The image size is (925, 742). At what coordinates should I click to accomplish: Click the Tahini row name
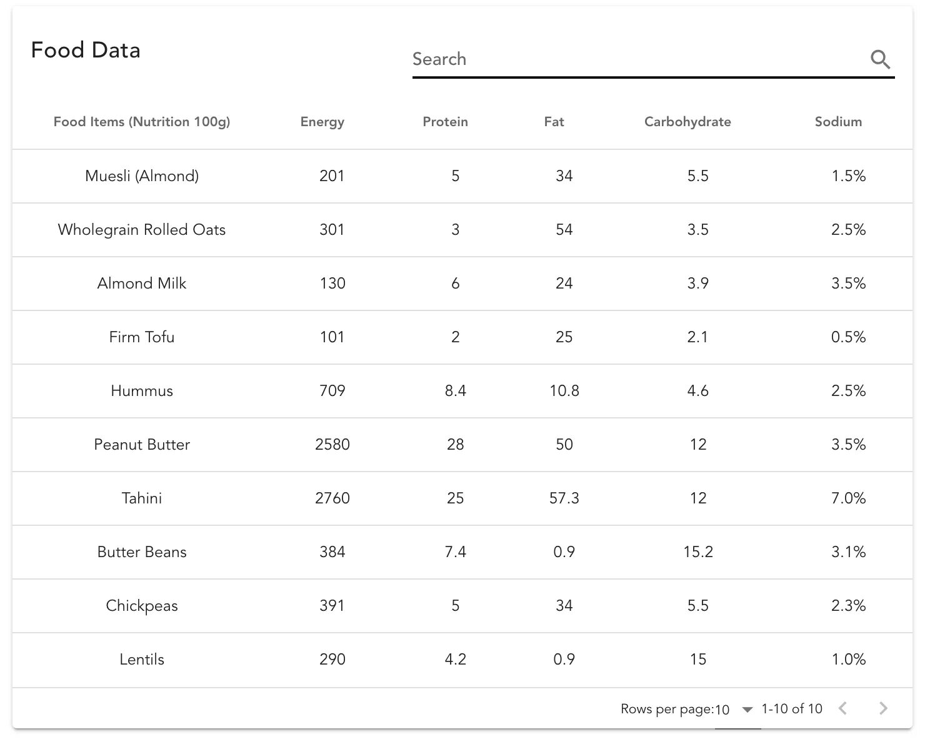[x=142, y=498]
